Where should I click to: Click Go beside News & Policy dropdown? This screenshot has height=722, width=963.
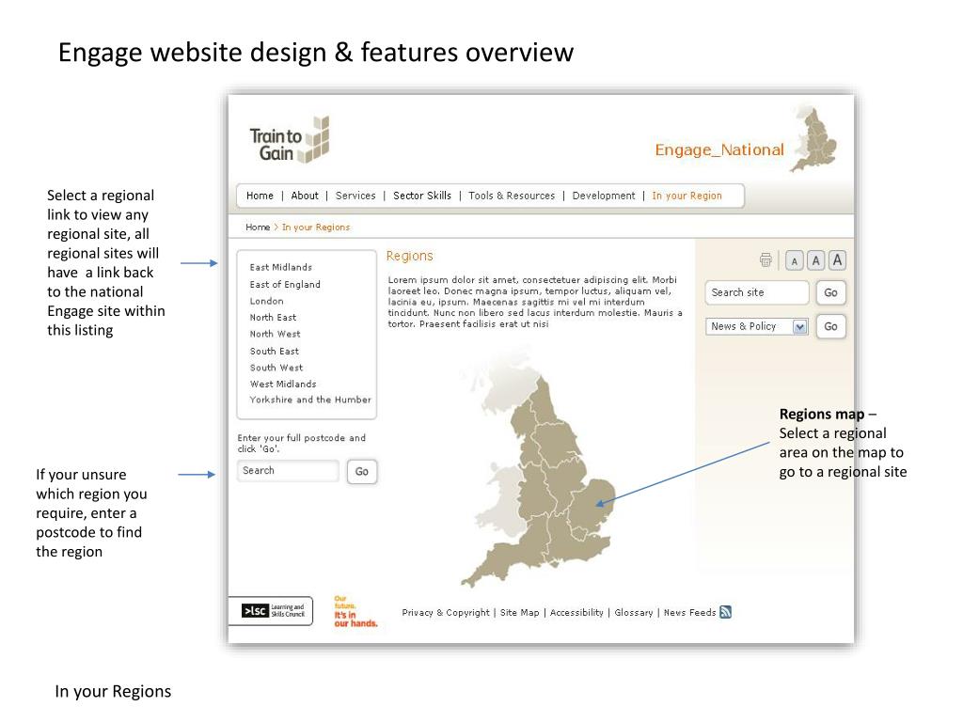coord(830,326)
